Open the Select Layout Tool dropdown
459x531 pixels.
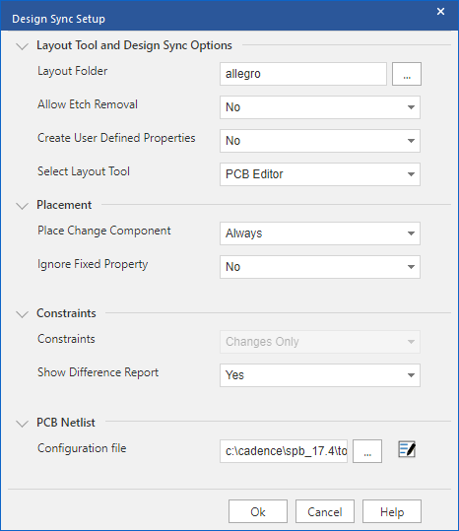(320, 174)
